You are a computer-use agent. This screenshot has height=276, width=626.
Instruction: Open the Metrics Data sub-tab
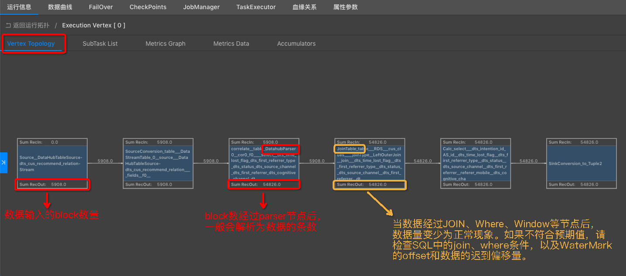pos(231,44)
